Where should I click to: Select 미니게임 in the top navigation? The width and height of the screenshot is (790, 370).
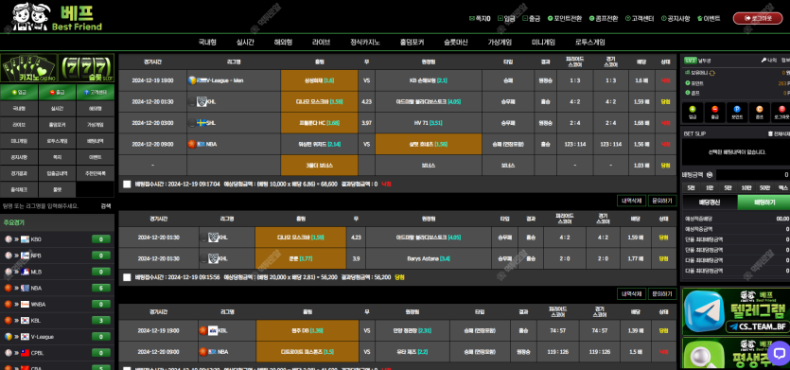544,43
